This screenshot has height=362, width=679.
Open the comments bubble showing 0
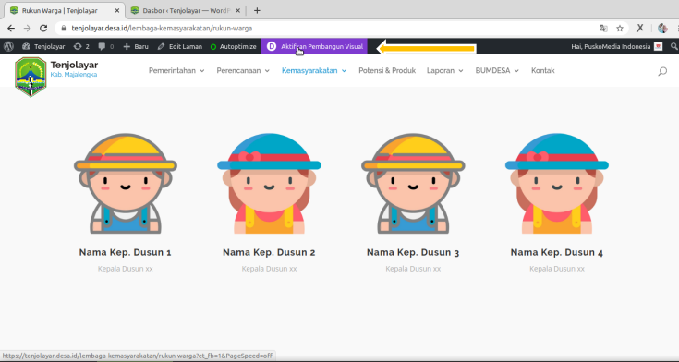(105, 46)
